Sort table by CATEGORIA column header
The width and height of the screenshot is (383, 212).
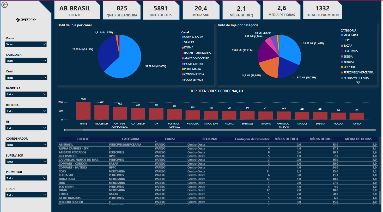pyautogui.click(x=131, y=139)
